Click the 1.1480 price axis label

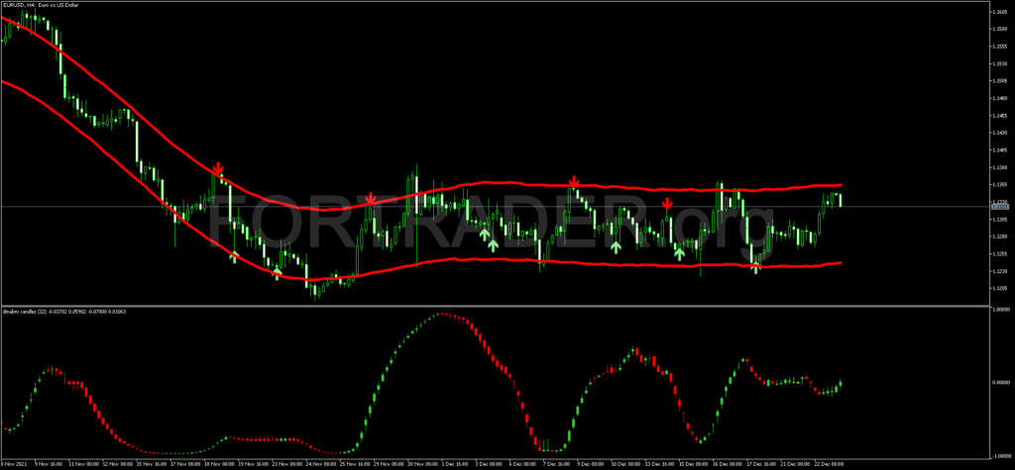click(x=998, y=98)
